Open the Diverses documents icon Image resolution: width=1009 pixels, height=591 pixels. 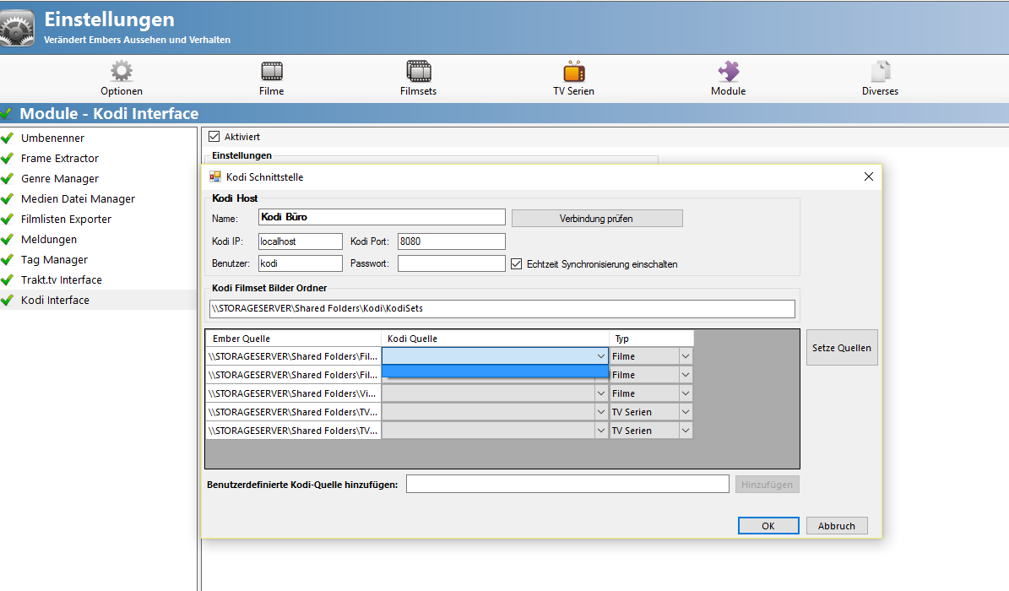[881, 71]
